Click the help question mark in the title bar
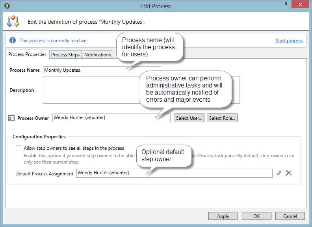This screenshot has height=227, width=312. coord(285,5)
